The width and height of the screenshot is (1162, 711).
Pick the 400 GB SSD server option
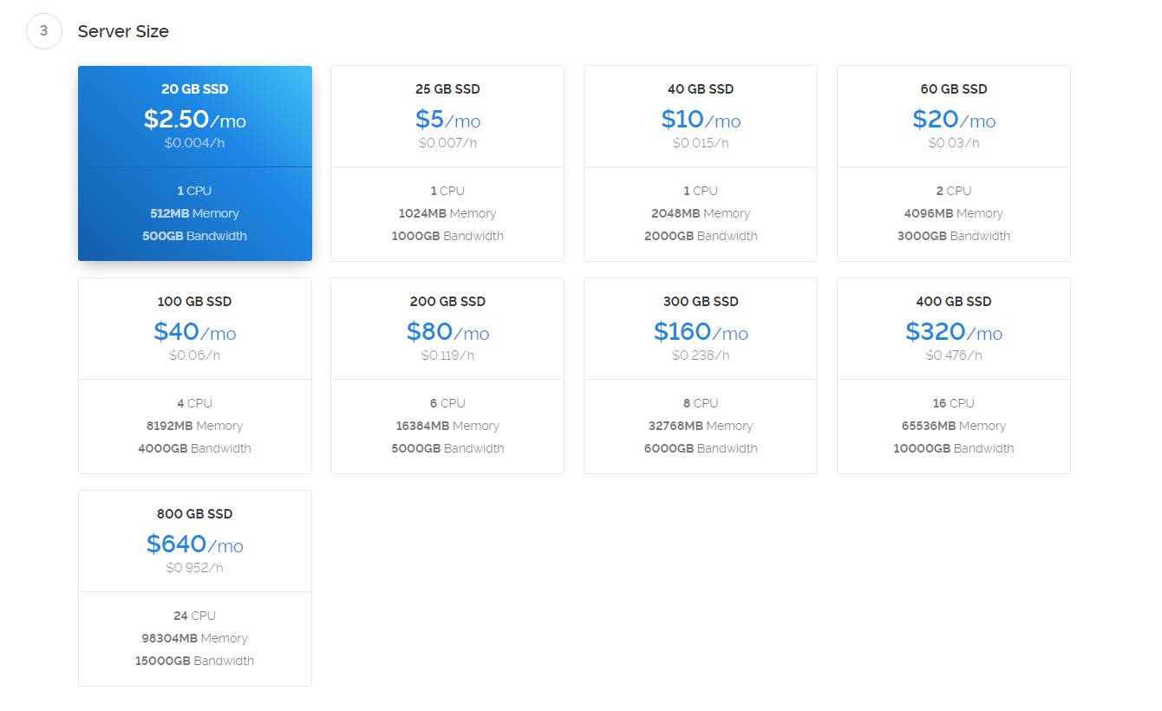point(953,375)
